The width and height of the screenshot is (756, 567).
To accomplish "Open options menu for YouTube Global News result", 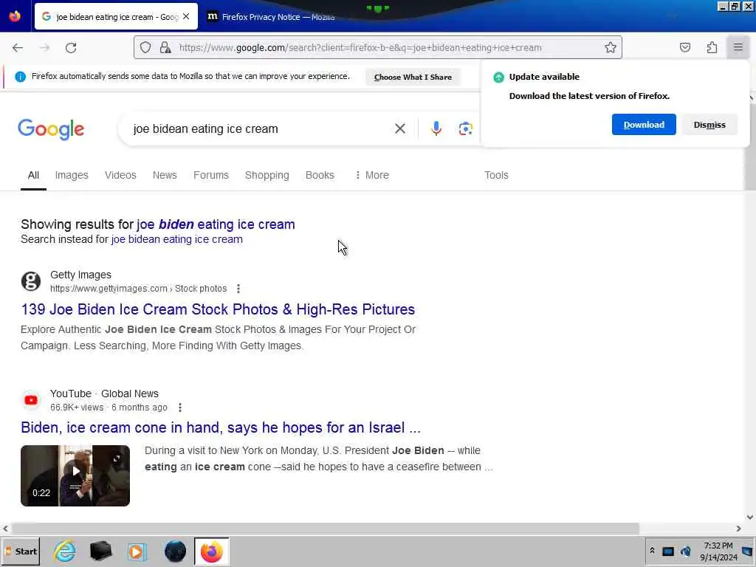I will (180, 408).
